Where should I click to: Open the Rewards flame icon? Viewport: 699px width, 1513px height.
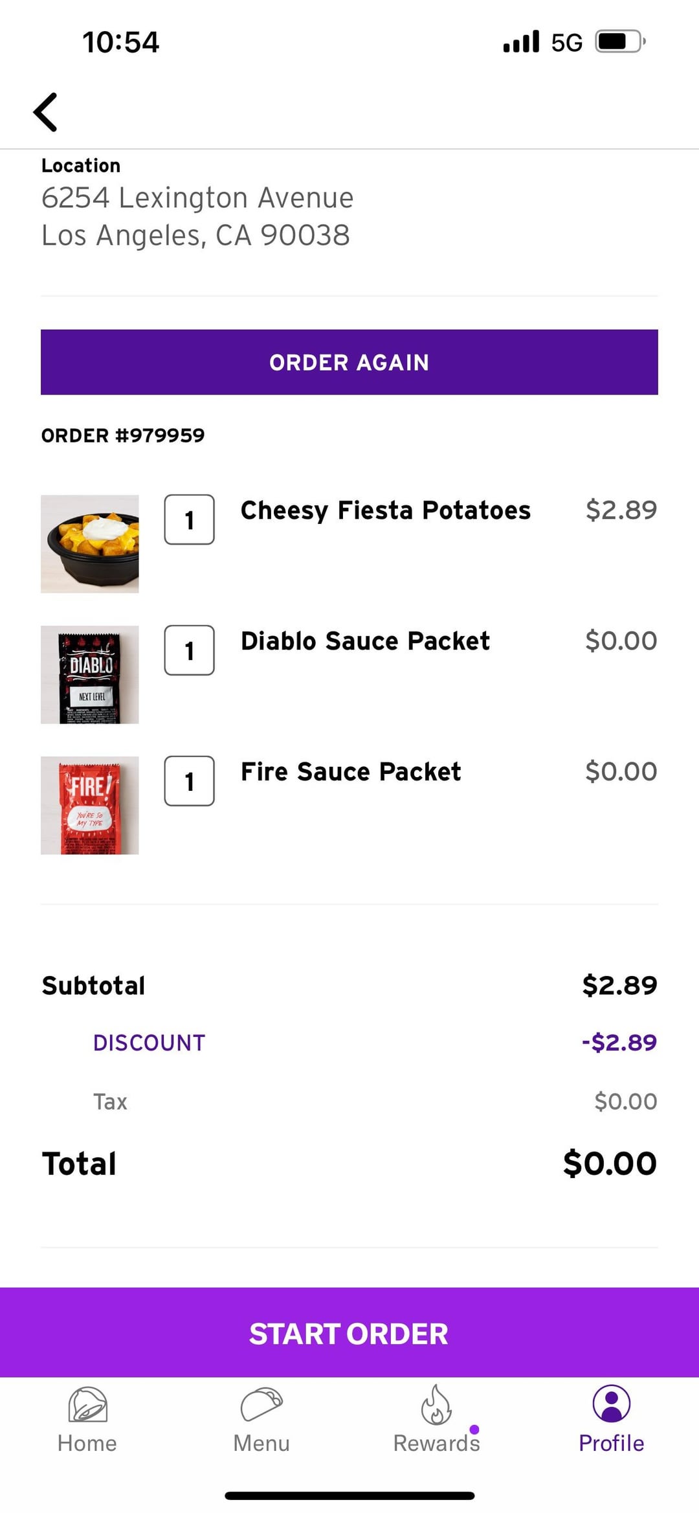pyautogui.click(x=436, y=1404)
